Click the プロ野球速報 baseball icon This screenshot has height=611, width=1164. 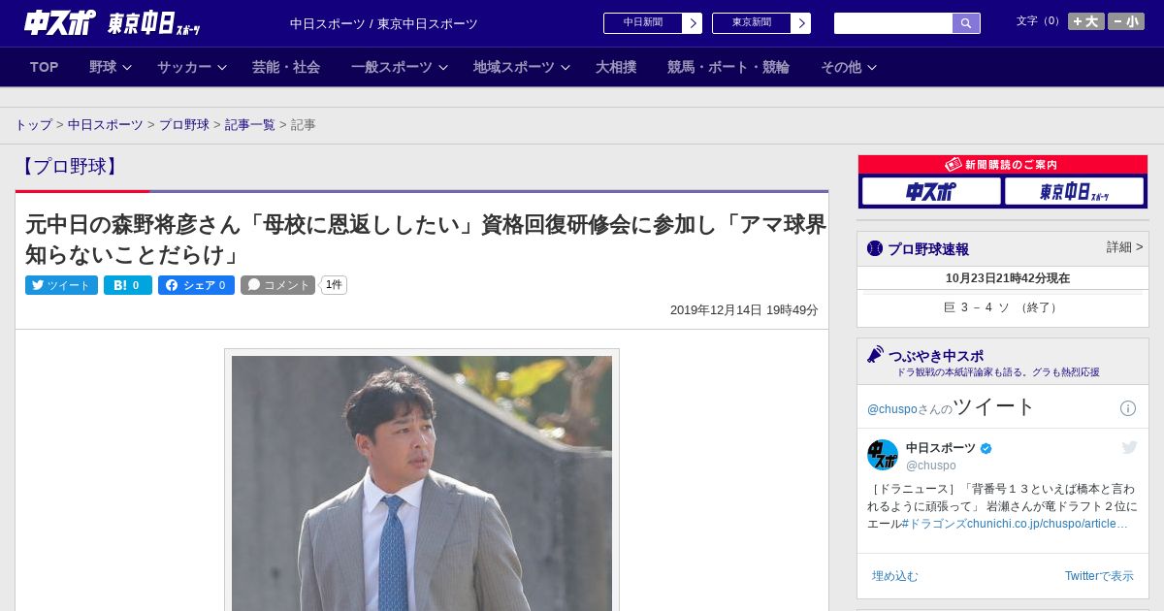[875, 248]
